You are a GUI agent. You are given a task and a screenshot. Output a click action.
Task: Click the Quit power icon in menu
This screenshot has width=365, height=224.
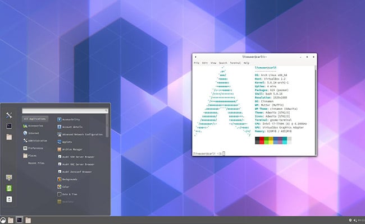(x=9, y=199)
